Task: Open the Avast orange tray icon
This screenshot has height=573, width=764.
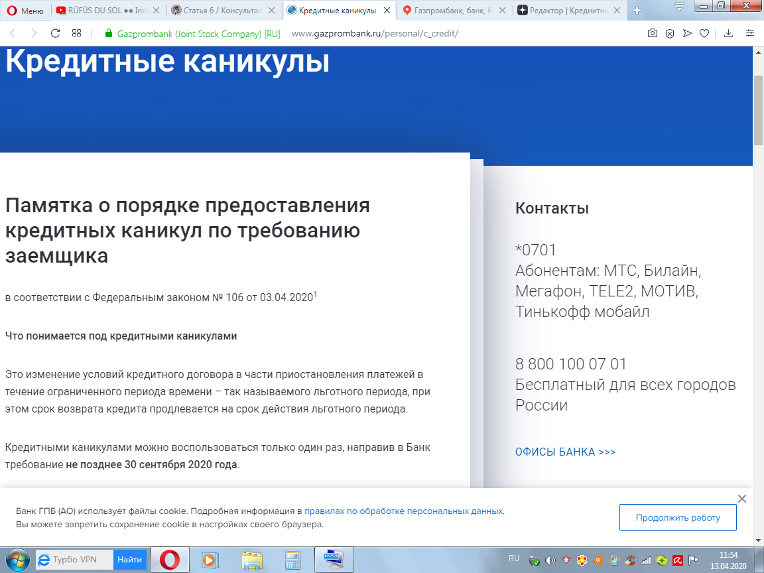Action: pos(598,560)
